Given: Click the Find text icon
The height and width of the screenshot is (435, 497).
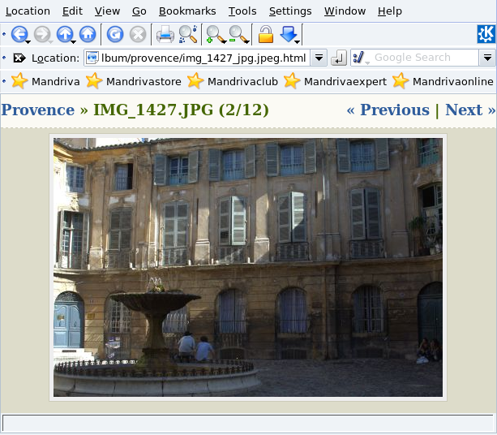Looking at the screenshot, I should coord(188,34).
